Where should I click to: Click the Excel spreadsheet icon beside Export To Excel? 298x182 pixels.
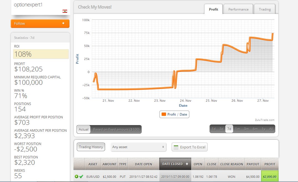pos(176,147)
